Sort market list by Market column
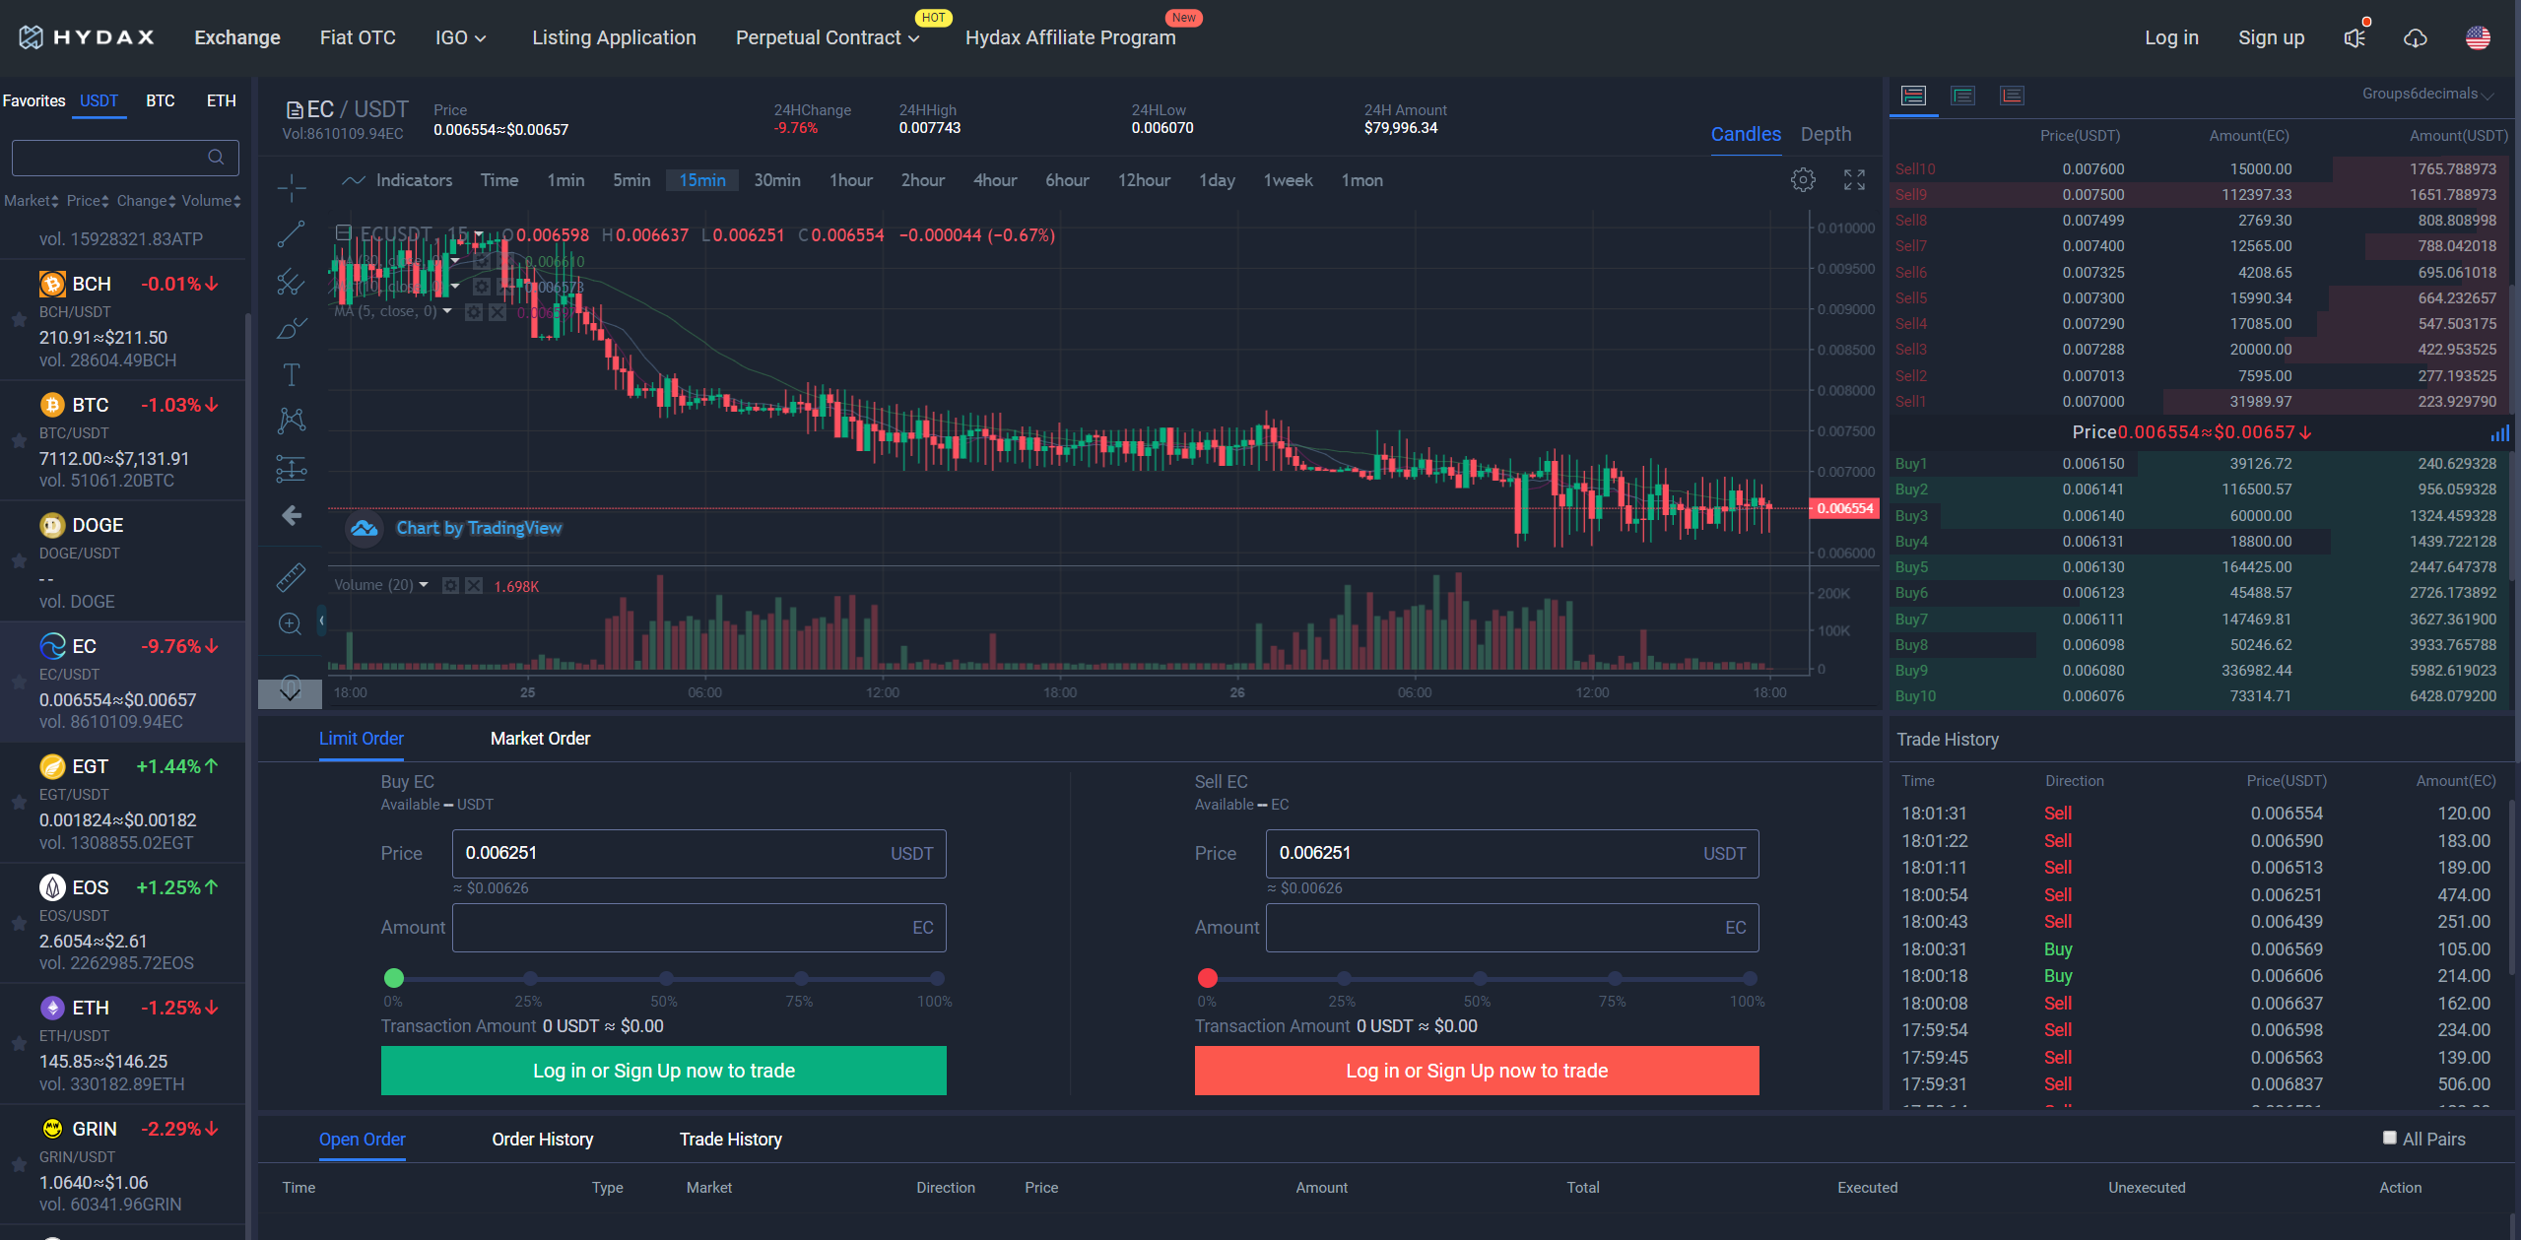Screen dimensions: 2521x1240 pos(31,201)
